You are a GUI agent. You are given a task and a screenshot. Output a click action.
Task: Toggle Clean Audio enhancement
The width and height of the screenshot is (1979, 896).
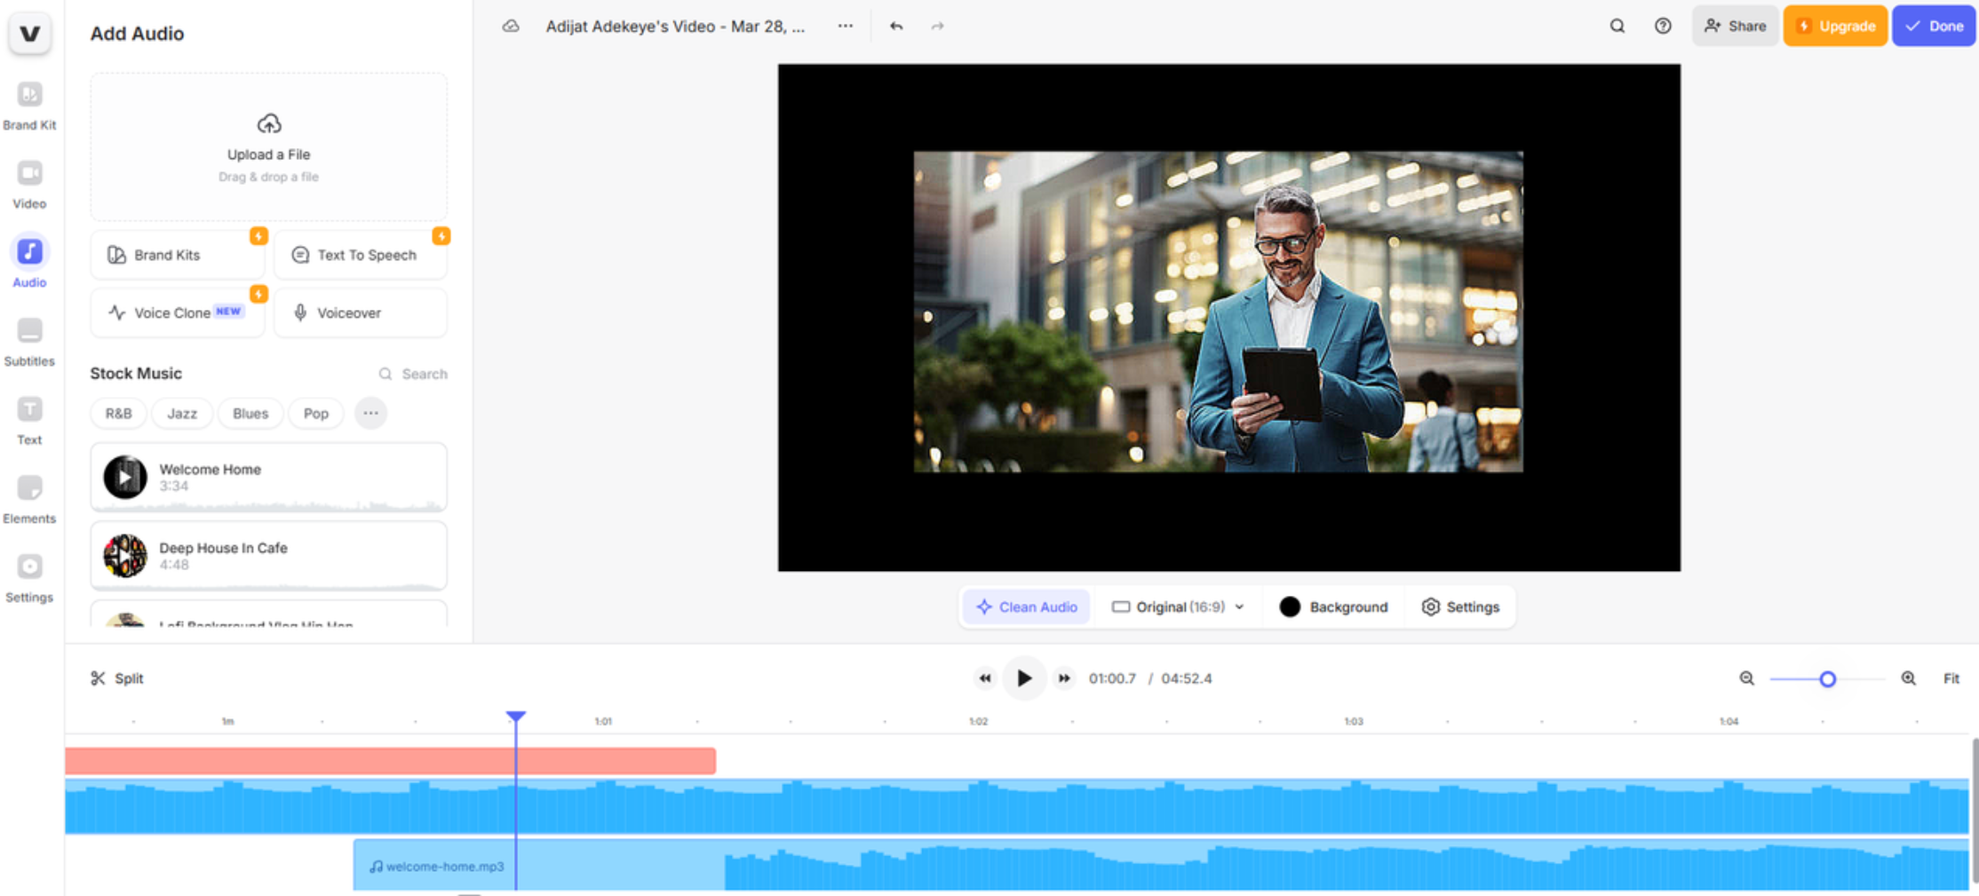[x=1026, y=607]
